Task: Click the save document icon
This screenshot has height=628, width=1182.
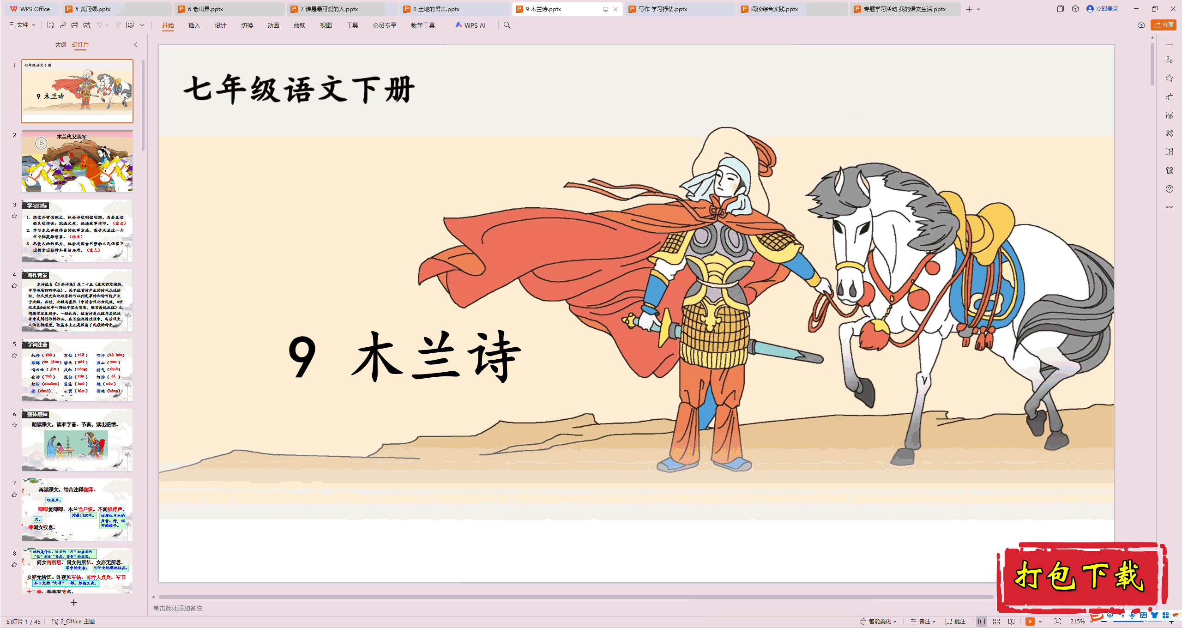Action: pos(51,25)
